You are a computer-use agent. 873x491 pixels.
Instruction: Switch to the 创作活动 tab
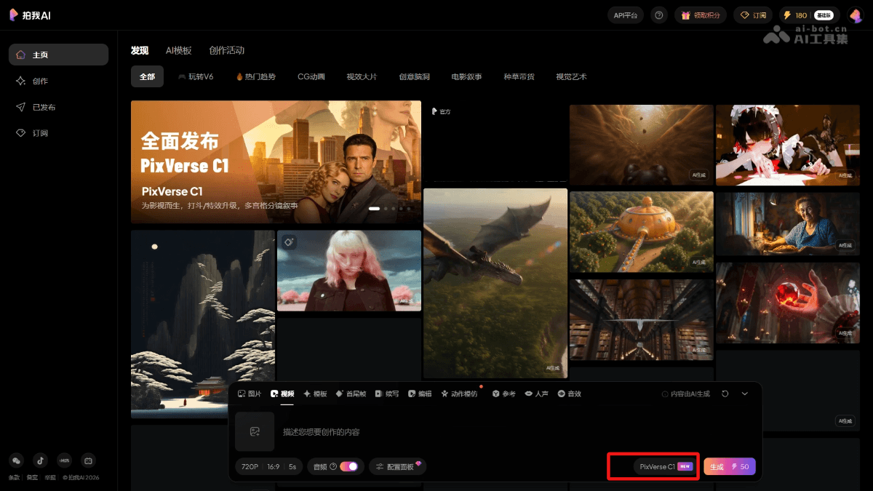[226, 50]
